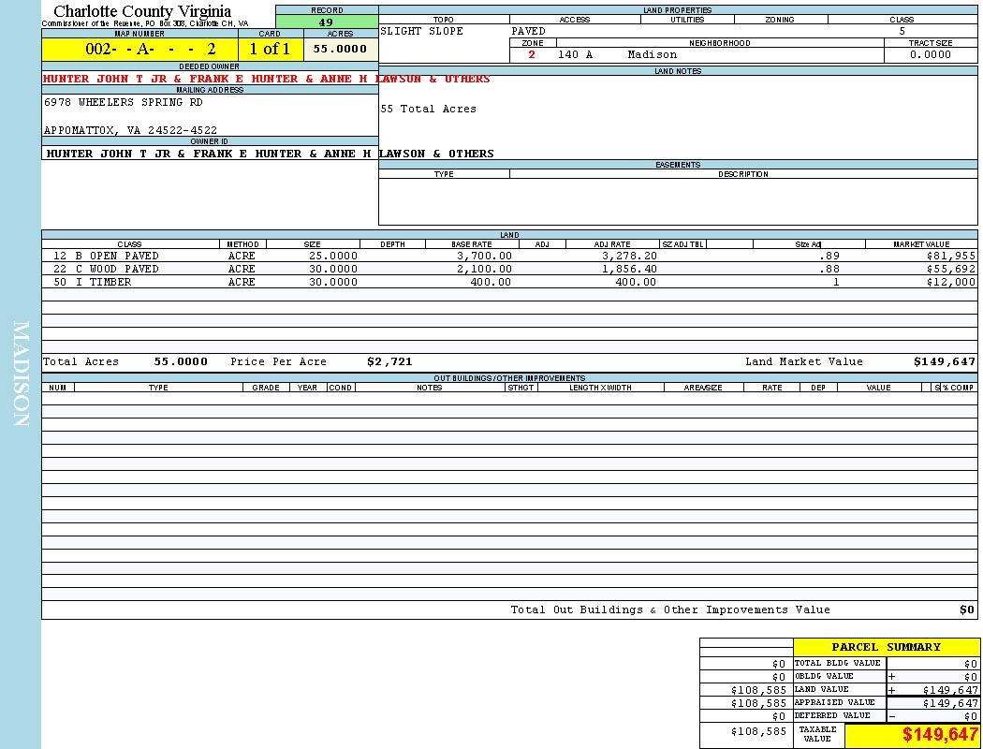This screenshot has width=983, height=749.
Task: Click the red Taxable Value amount
Action: coord(940,735)
